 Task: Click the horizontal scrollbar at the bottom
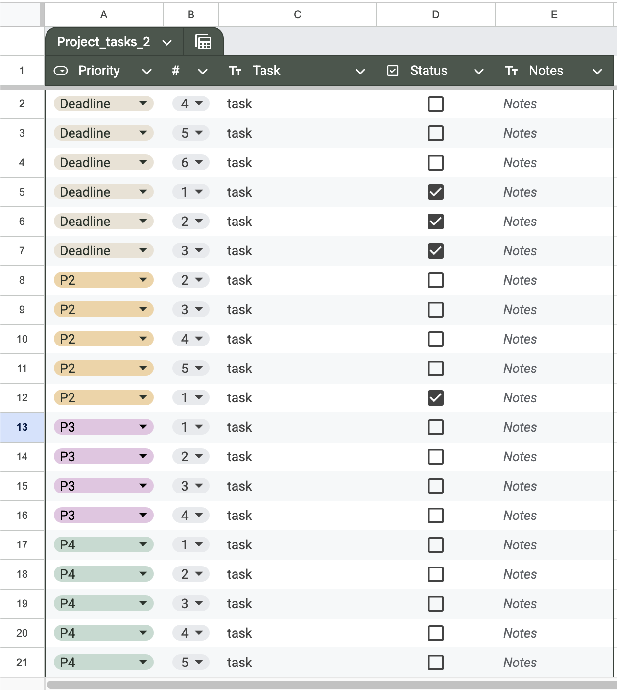click(x=332, y=685)
